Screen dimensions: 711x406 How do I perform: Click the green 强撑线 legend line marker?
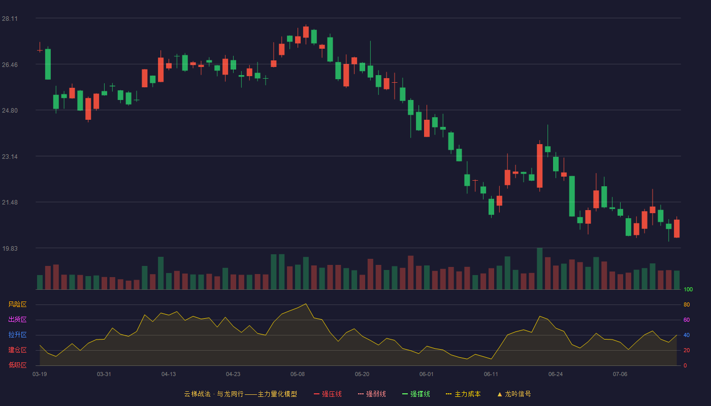[405, 394]
